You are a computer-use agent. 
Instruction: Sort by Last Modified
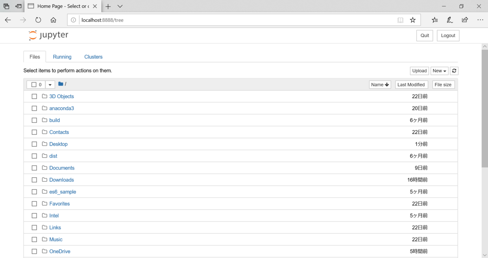coord(411,84)
